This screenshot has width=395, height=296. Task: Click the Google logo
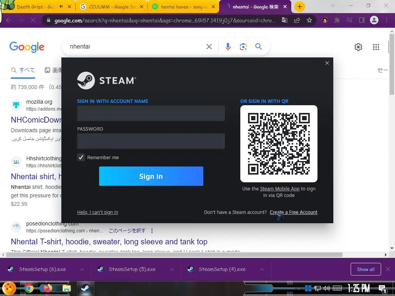pyautogui.click(x=27, y=47)
